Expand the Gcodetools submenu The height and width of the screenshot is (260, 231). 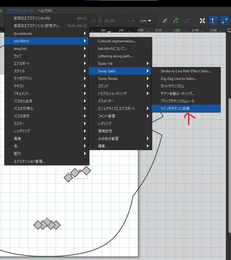(x=47, y=34)
